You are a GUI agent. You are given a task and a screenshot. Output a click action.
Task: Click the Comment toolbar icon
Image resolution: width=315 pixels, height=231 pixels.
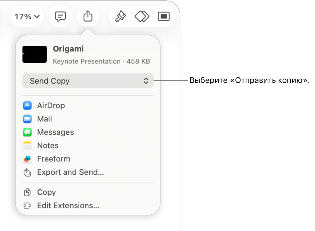tap(61, 16)
